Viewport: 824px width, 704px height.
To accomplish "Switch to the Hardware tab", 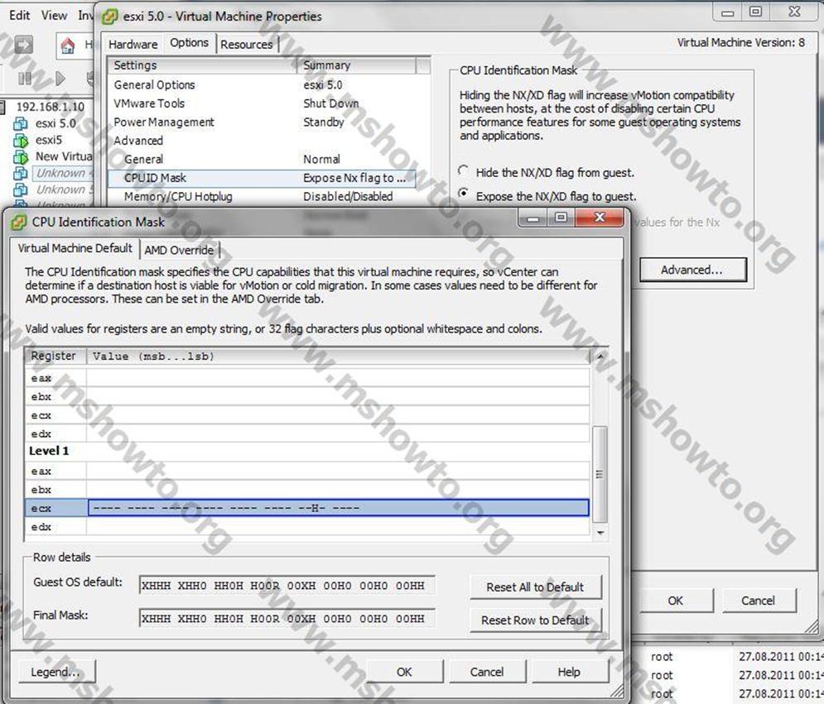I will 133,44.
